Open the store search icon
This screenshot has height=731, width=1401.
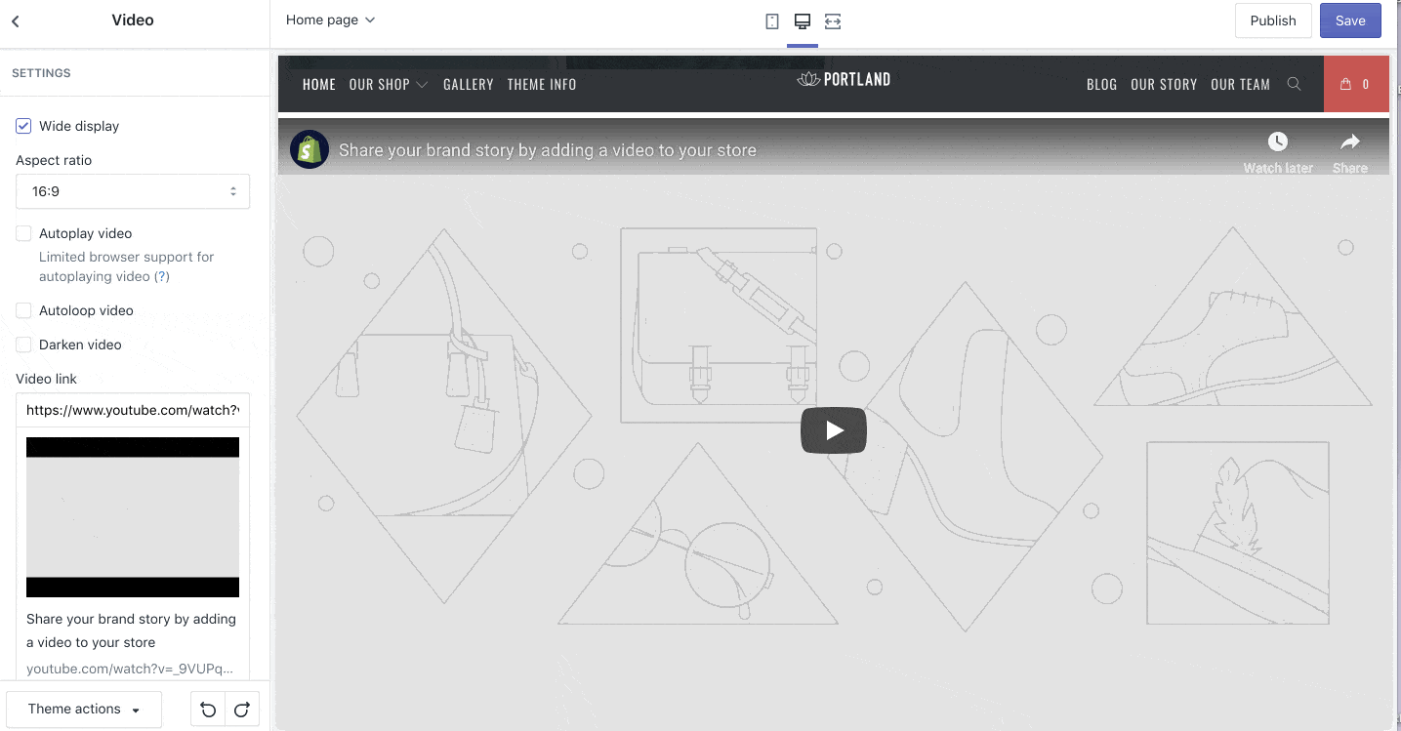(x=1295, y=84)
